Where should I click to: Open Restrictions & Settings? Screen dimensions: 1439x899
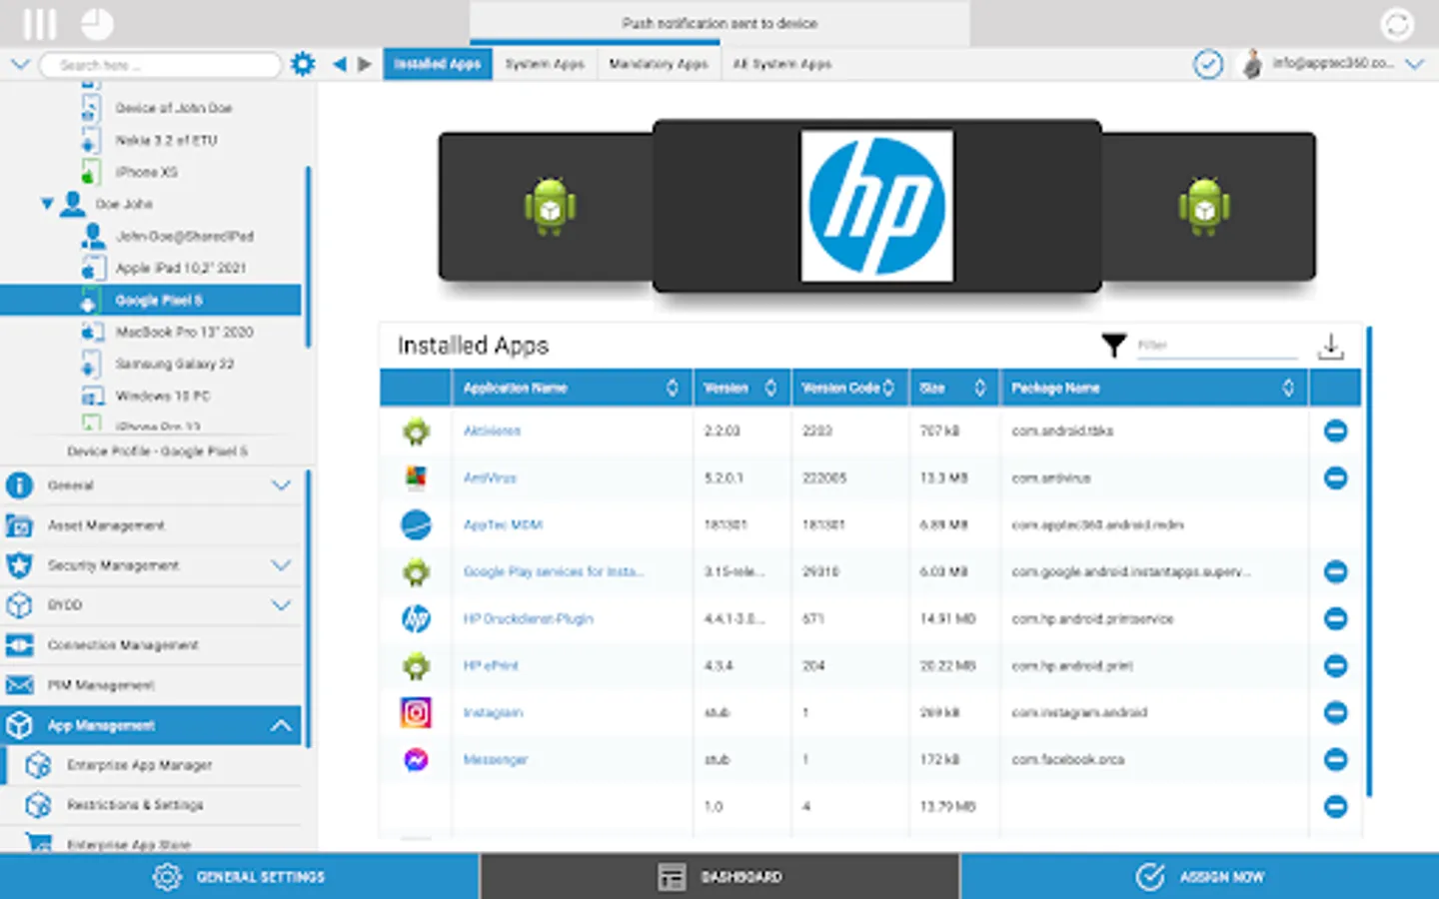[150, 805]
